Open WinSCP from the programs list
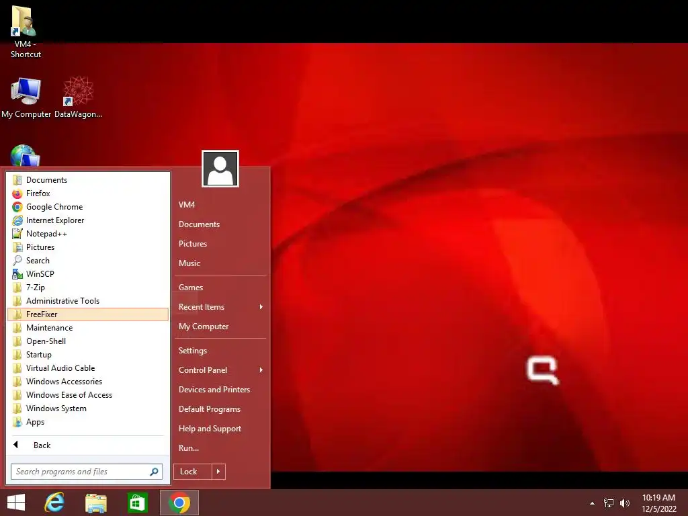Viewport: 688px width, 516px height. tap(88, 274)
